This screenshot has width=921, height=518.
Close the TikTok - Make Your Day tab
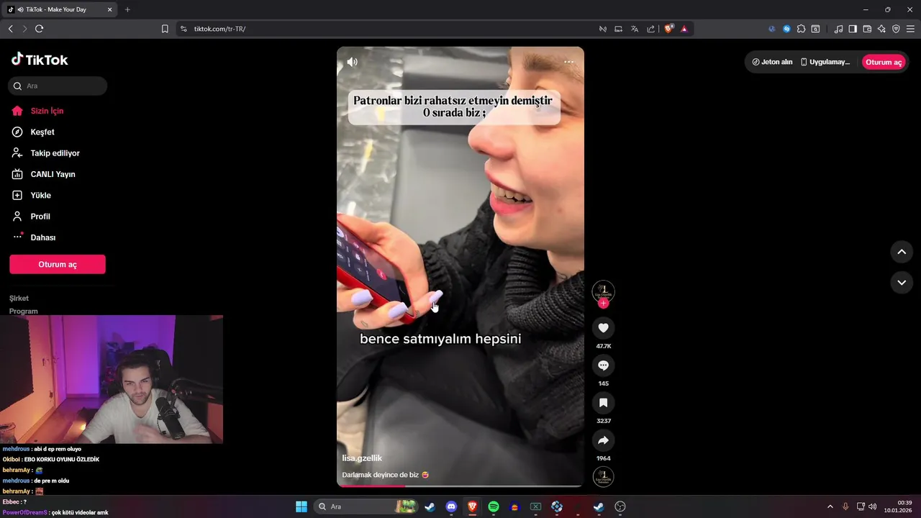(x=109, y=9)
